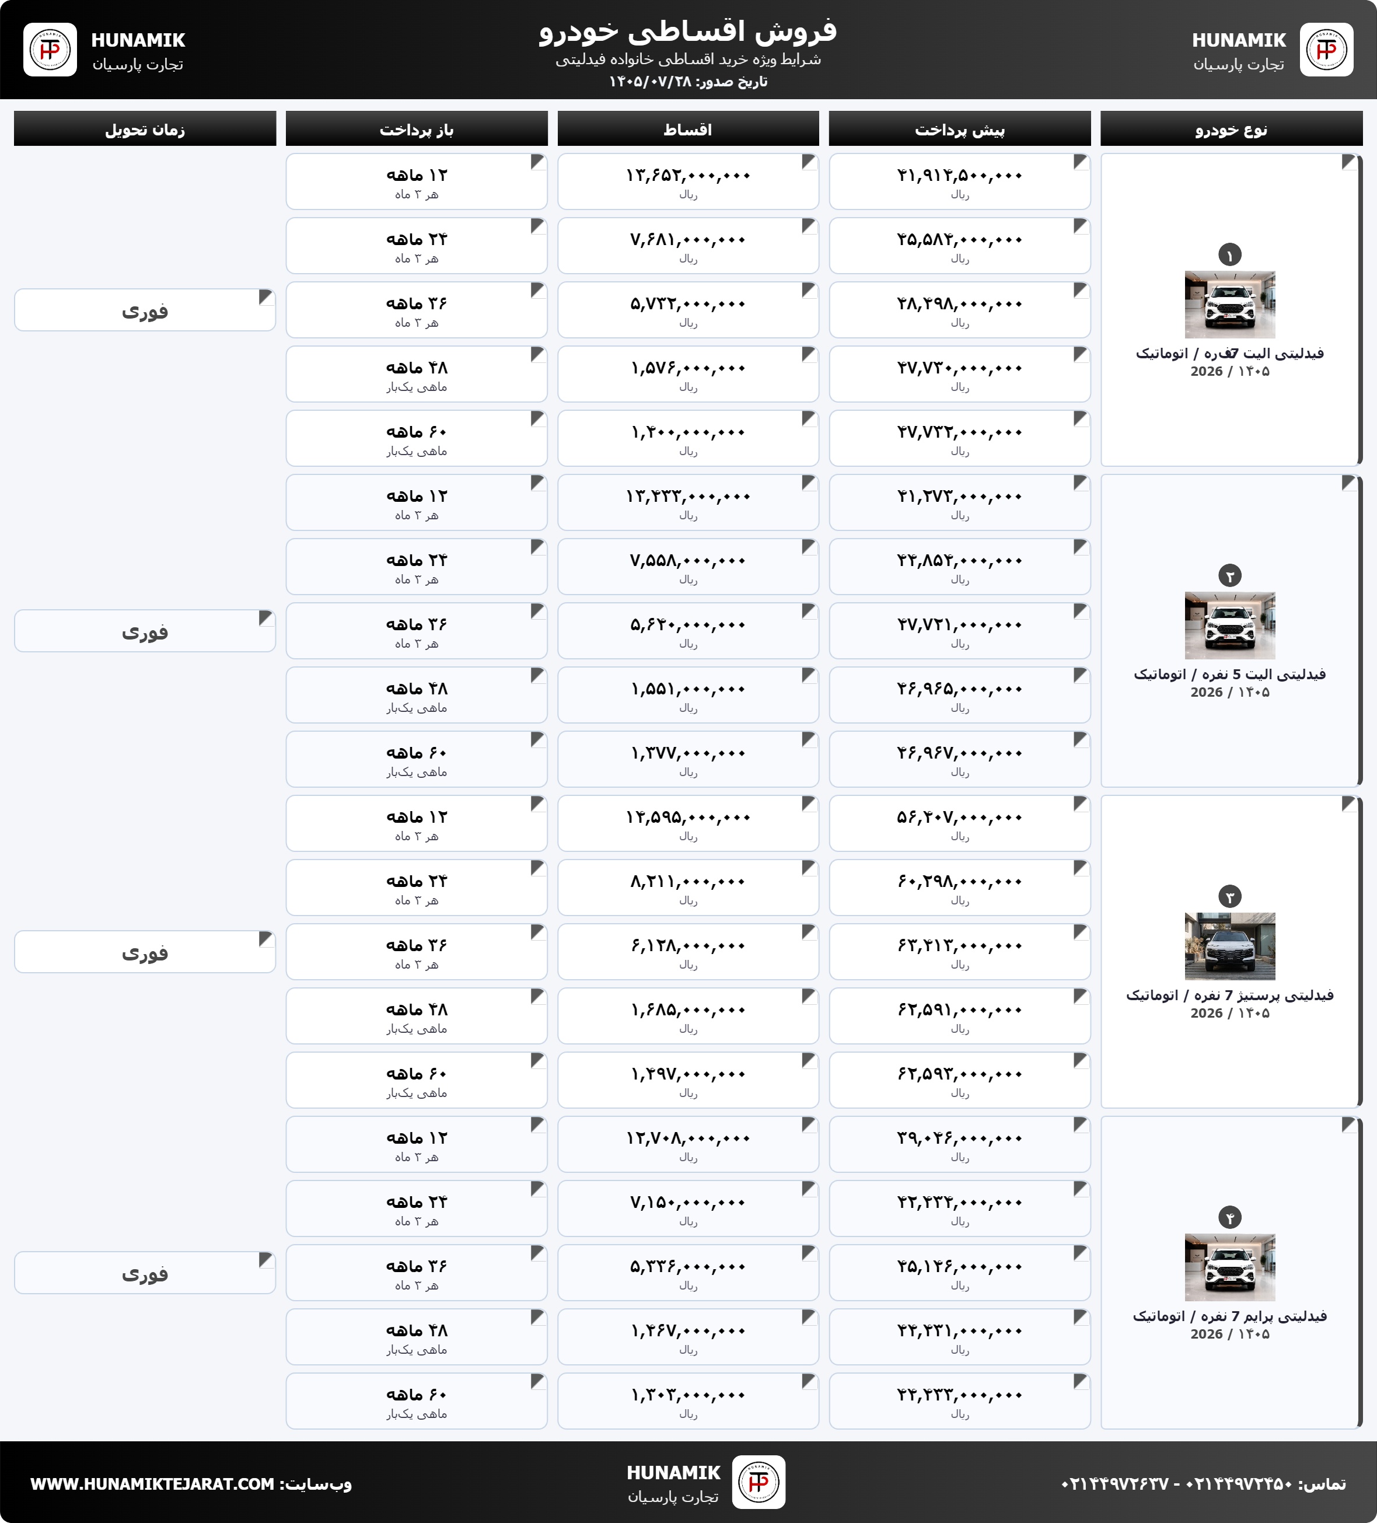Click the HUNAMIK logo in top-right header
The image size is (1377, 1523).
(1326, 50)
